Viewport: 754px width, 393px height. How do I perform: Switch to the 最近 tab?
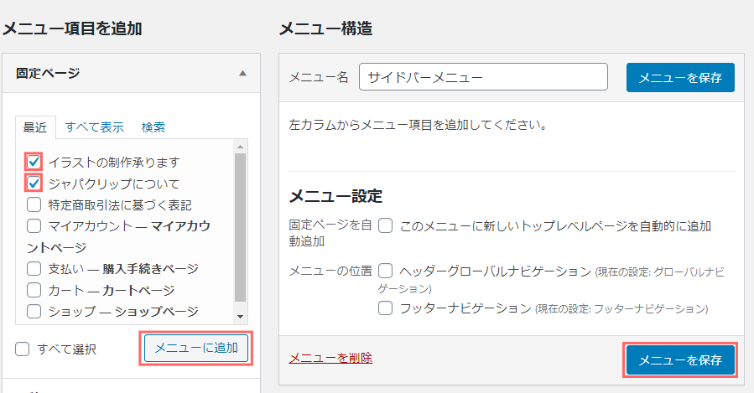(35, 127)
